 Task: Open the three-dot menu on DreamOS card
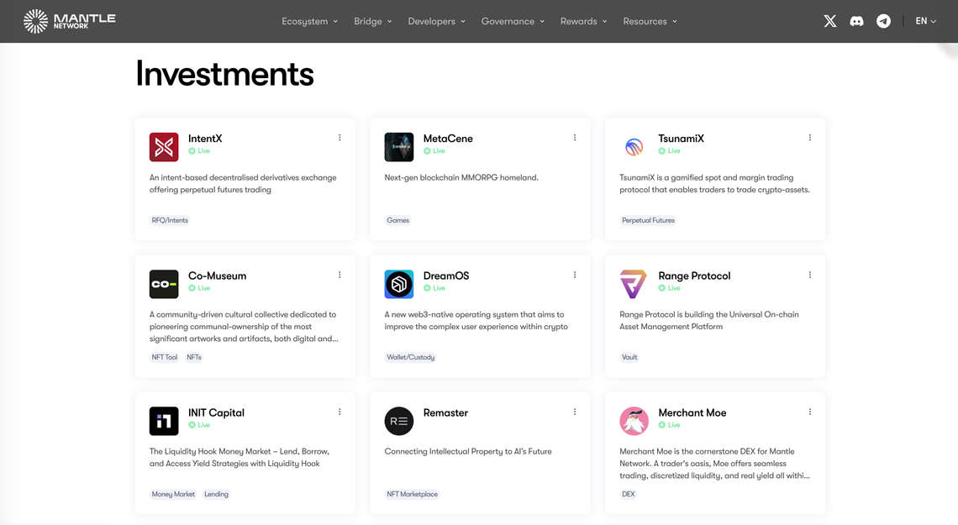pos(575,275)
